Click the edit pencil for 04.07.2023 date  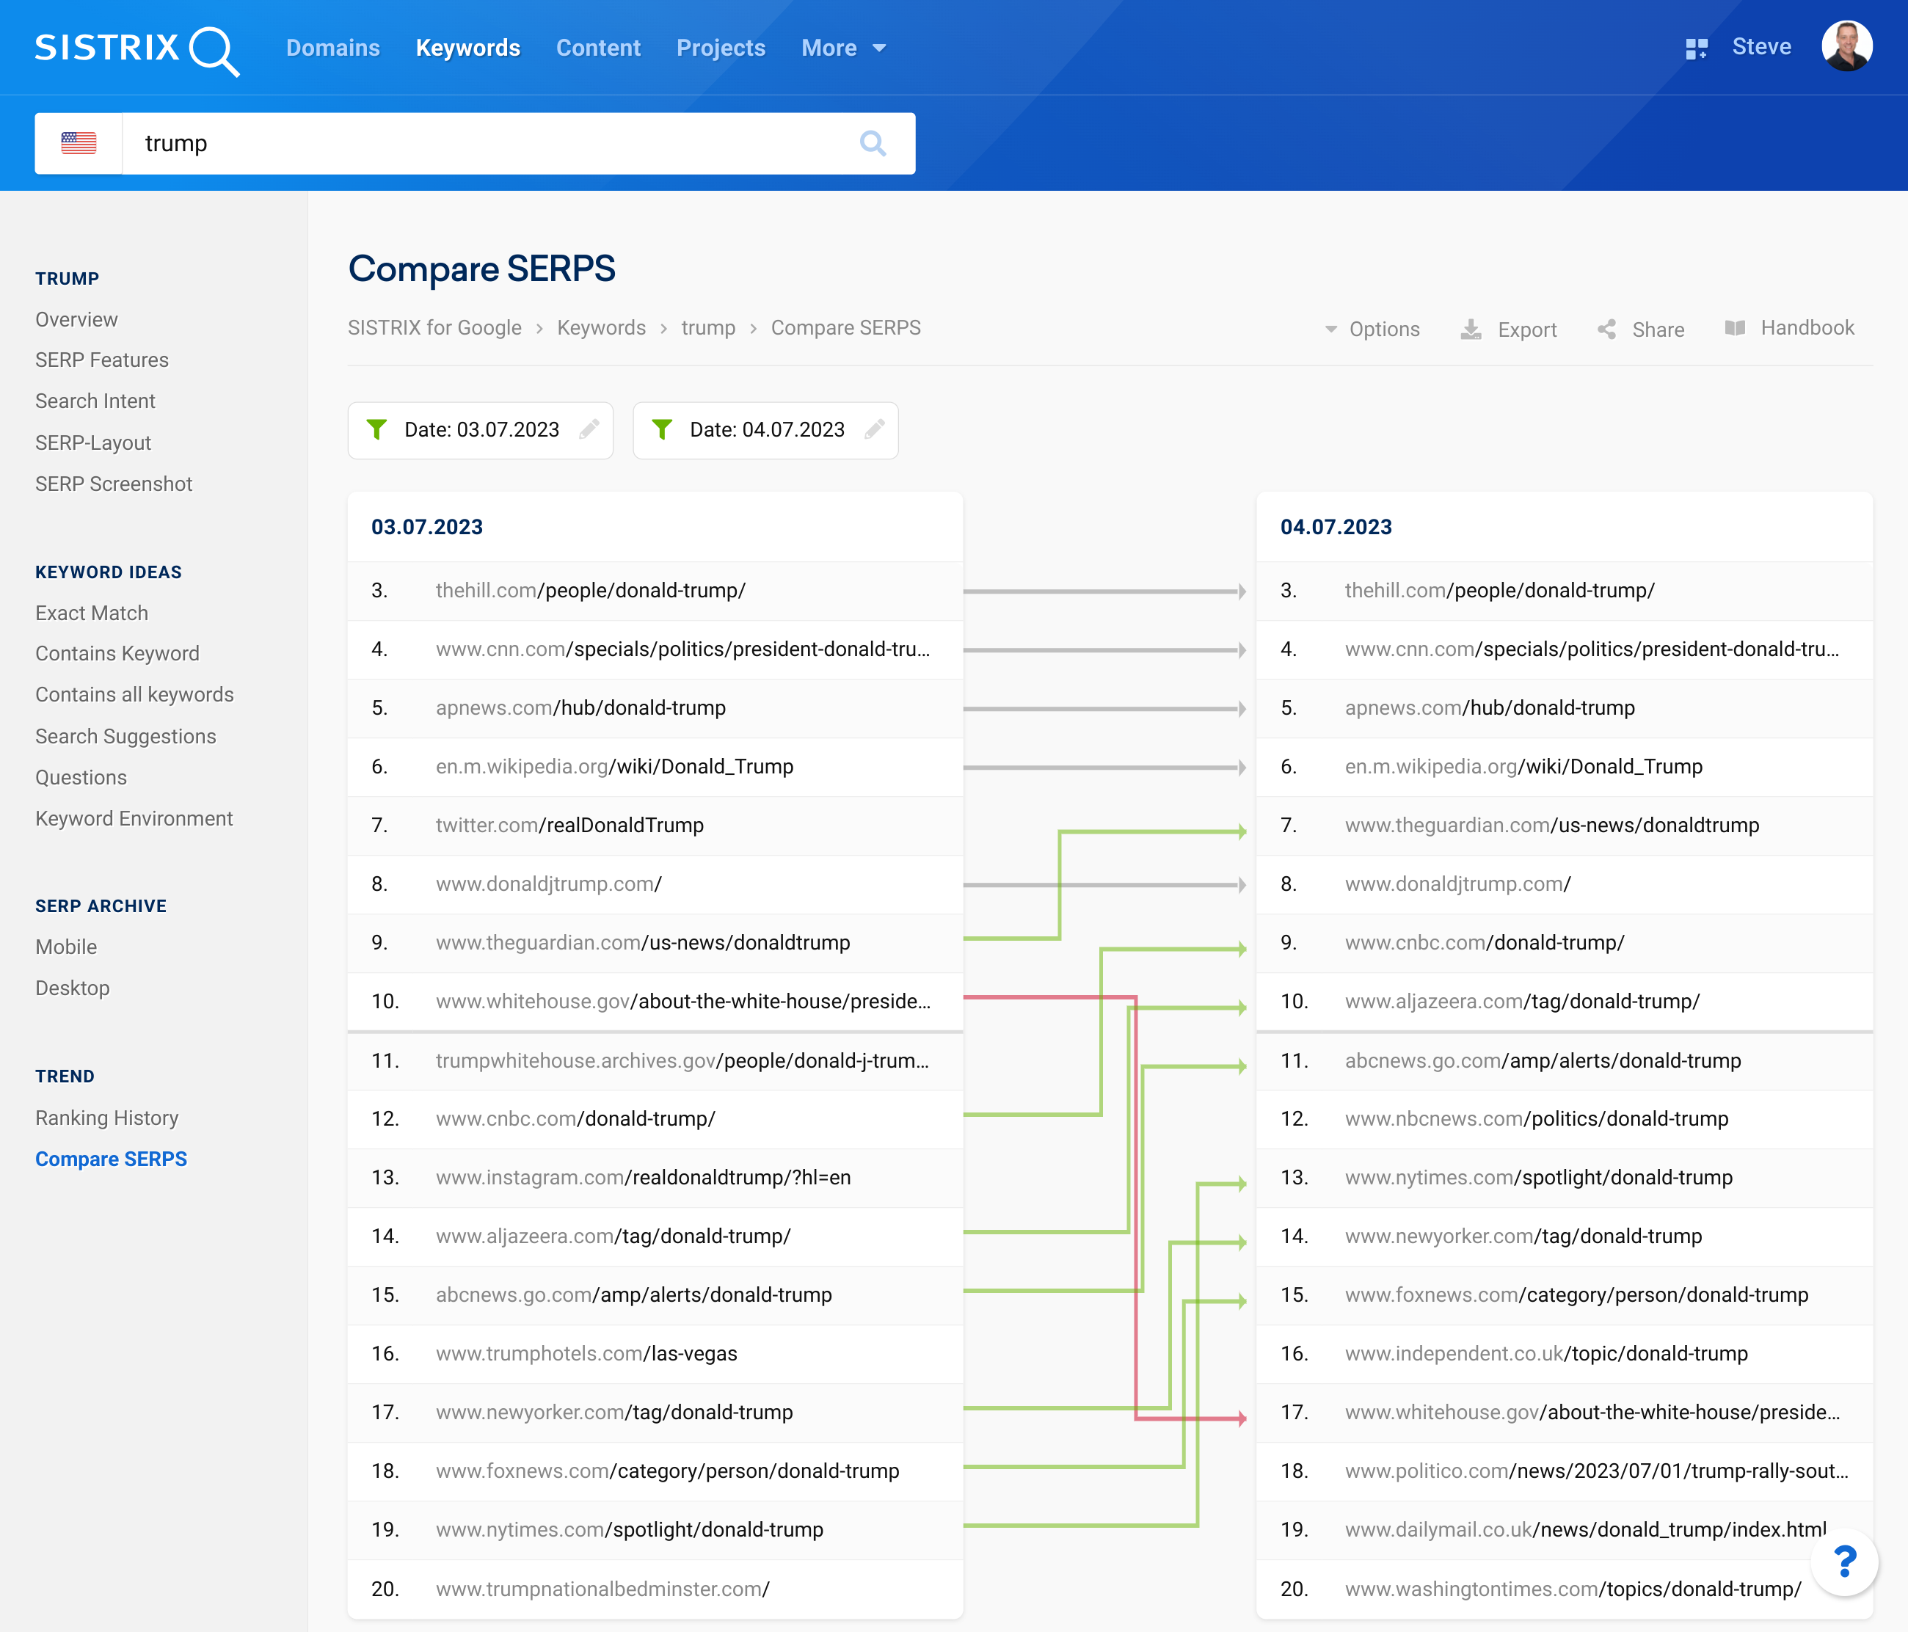point(874,429)
